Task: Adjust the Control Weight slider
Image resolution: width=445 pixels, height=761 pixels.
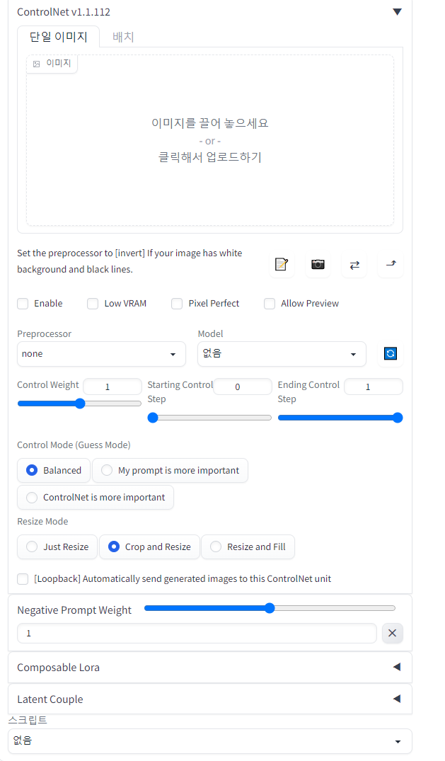Action: pyautogui.click(x=79, y=402)
